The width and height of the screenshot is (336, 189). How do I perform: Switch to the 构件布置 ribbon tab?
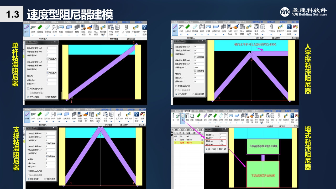187,111
